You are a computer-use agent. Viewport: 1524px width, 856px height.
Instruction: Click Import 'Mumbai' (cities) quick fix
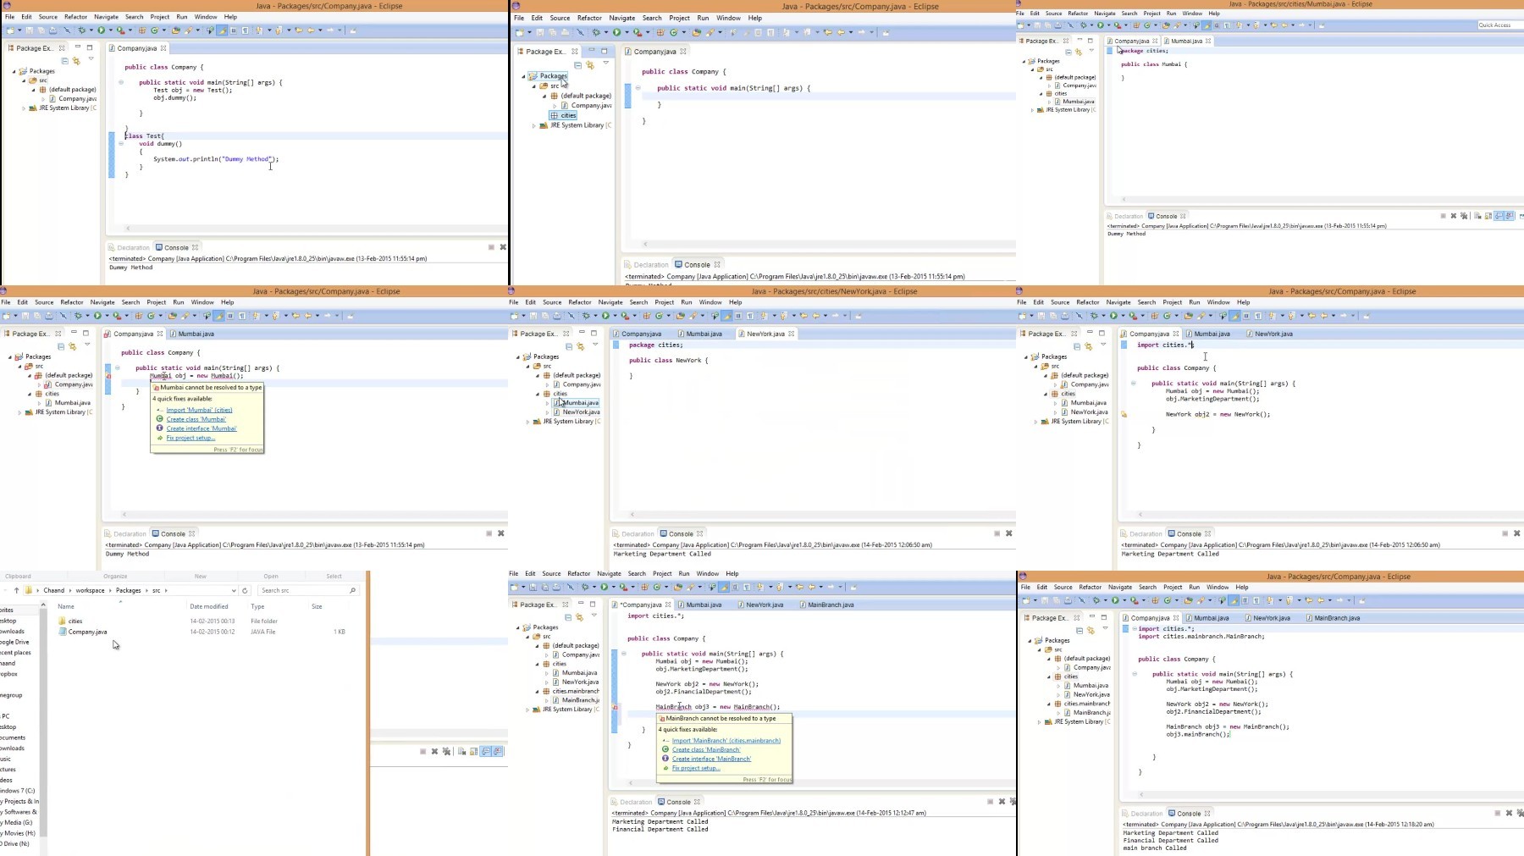pos(199,410)
